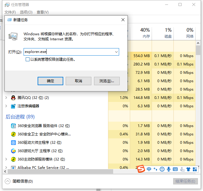The height and width of the screenshot is (191, 203).
Task: Click the explorer.exe input field
Action: (68, 52)
